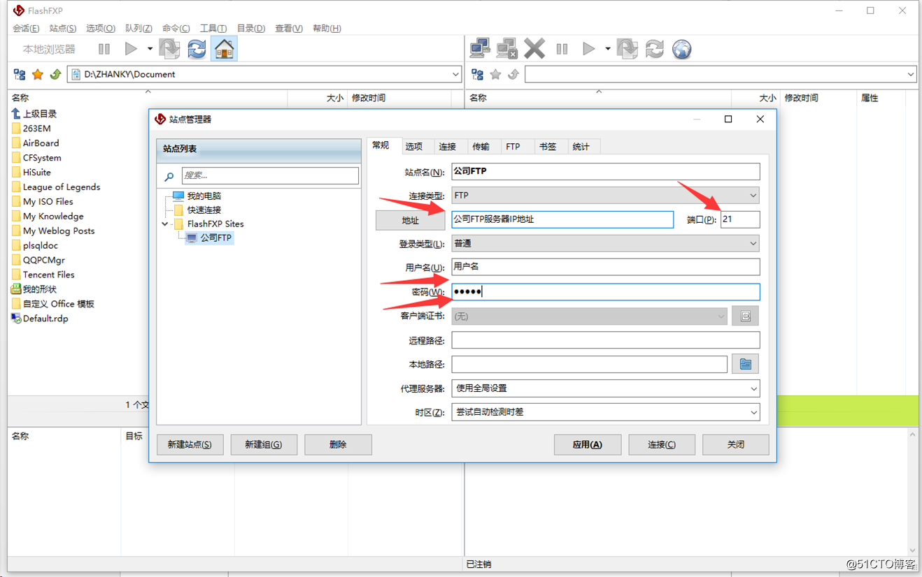The height and width of the screenshot is (577, 922).
Task: Open the 队列(Z) menu
Action: tap(139, 28)
